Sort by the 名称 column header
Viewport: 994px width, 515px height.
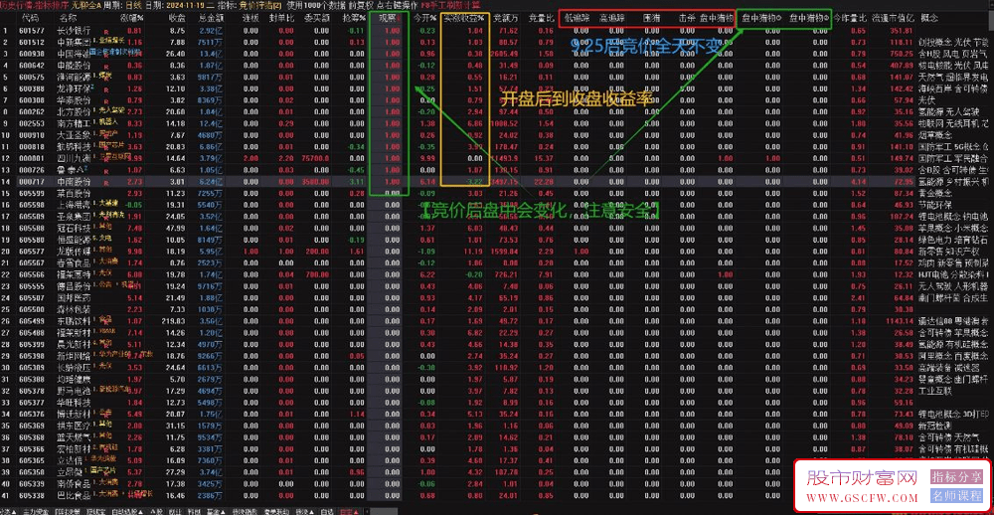(68, 18)
